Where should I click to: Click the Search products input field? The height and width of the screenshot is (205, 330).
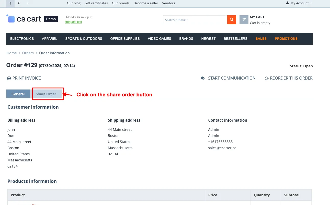[195, 20]
